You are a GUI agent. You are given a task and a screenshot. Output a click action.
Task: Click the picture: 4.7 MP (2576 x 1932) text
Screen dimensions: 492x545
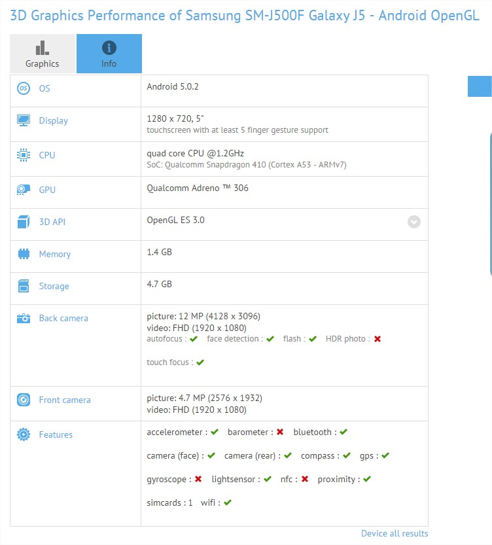click(x=204, y=398)
